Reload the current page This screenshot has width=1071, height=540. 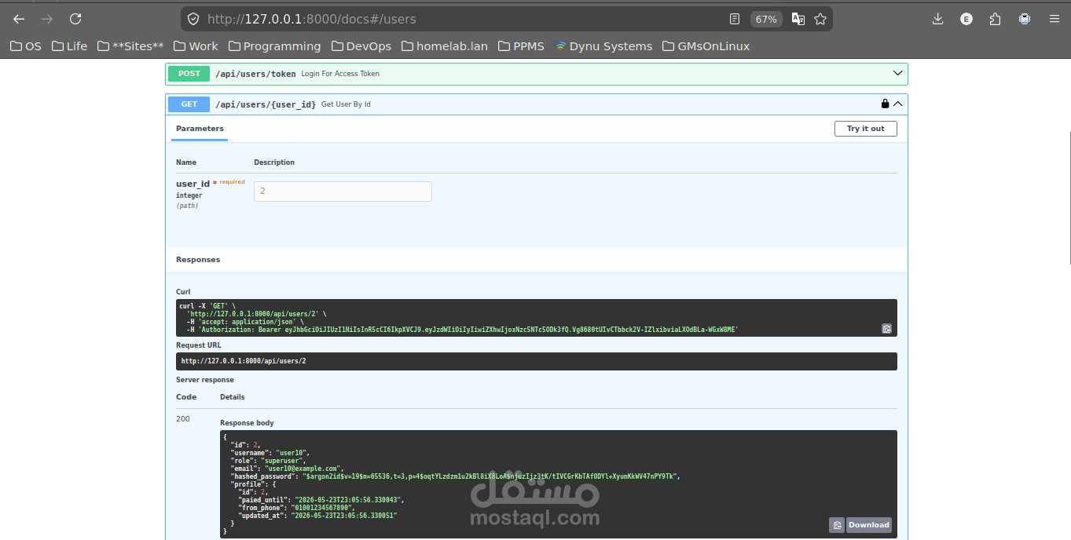[x=75, y=19]
